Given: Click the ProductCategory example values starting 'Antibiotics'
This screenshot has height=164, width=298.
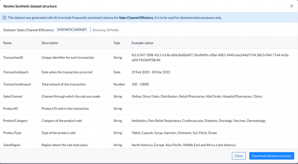Looking at the screenshot, I should (x=198, y=120).
